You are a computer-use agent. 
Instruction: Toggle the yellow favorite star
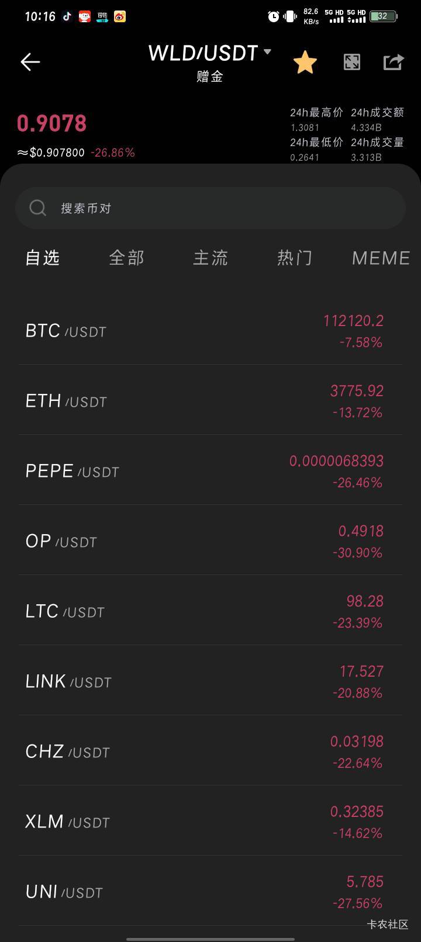pyautogui.click(x=305, y=63)
